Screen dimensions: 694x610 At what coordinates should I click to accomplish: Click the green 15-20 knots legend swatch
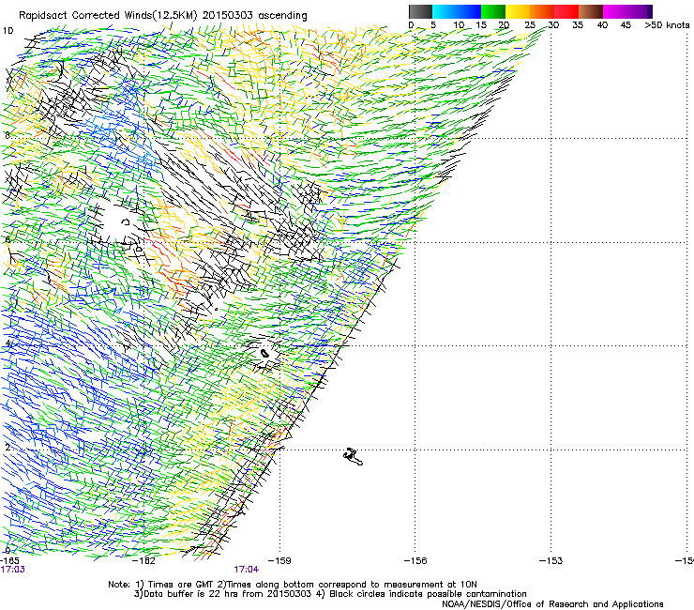click(493, 11)
